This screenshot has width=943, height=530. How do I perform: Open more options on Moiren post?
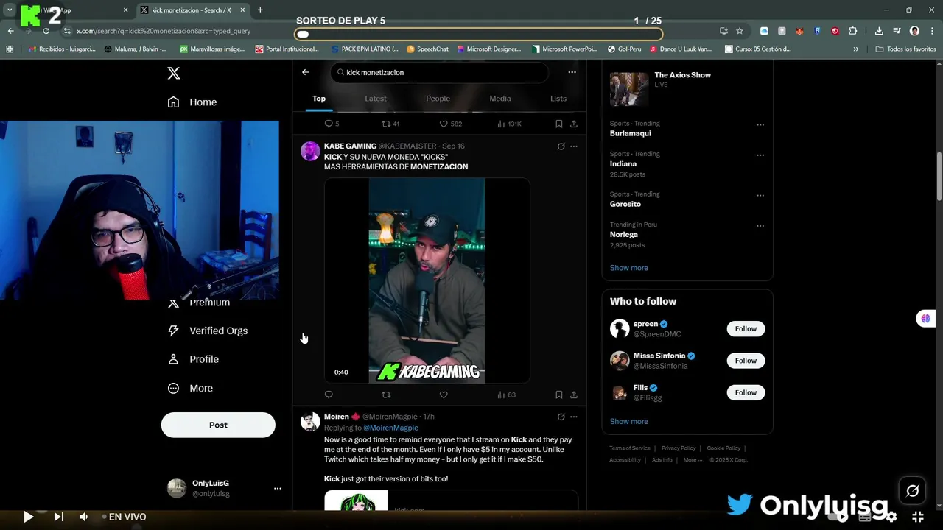[x=574, y=417]
